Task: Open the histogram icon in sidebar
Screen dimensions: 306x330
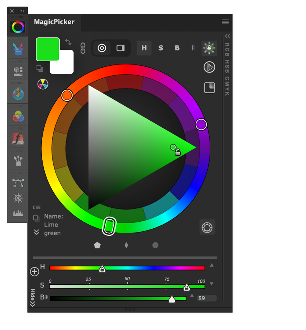Action: 18,213
